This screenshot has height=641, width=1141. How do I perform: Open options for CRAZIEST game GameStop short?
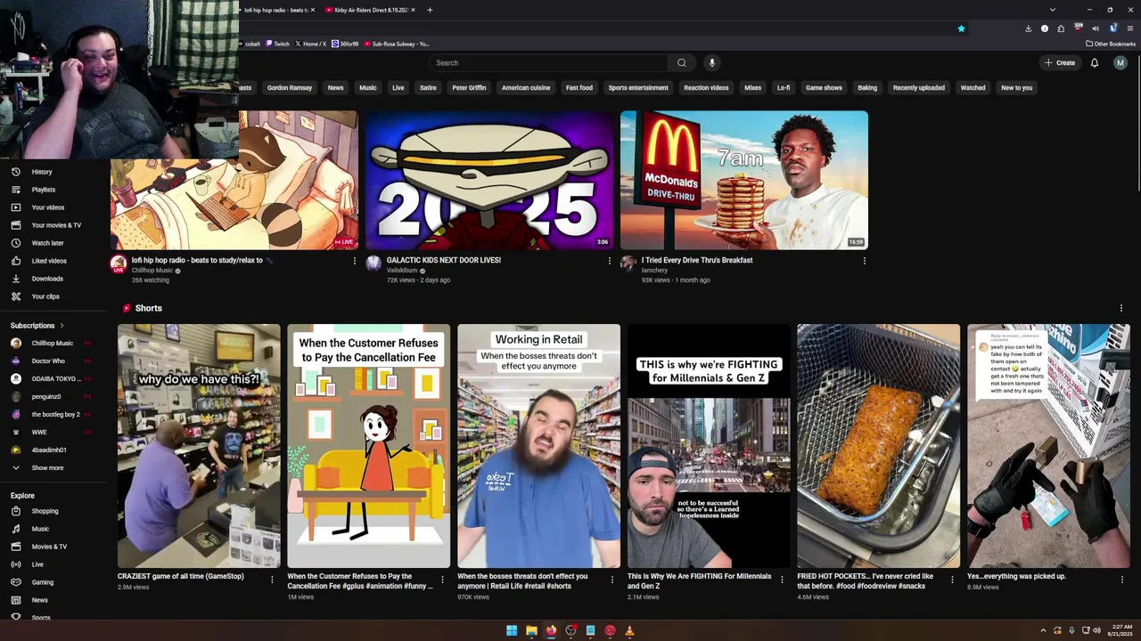(273, 580)
